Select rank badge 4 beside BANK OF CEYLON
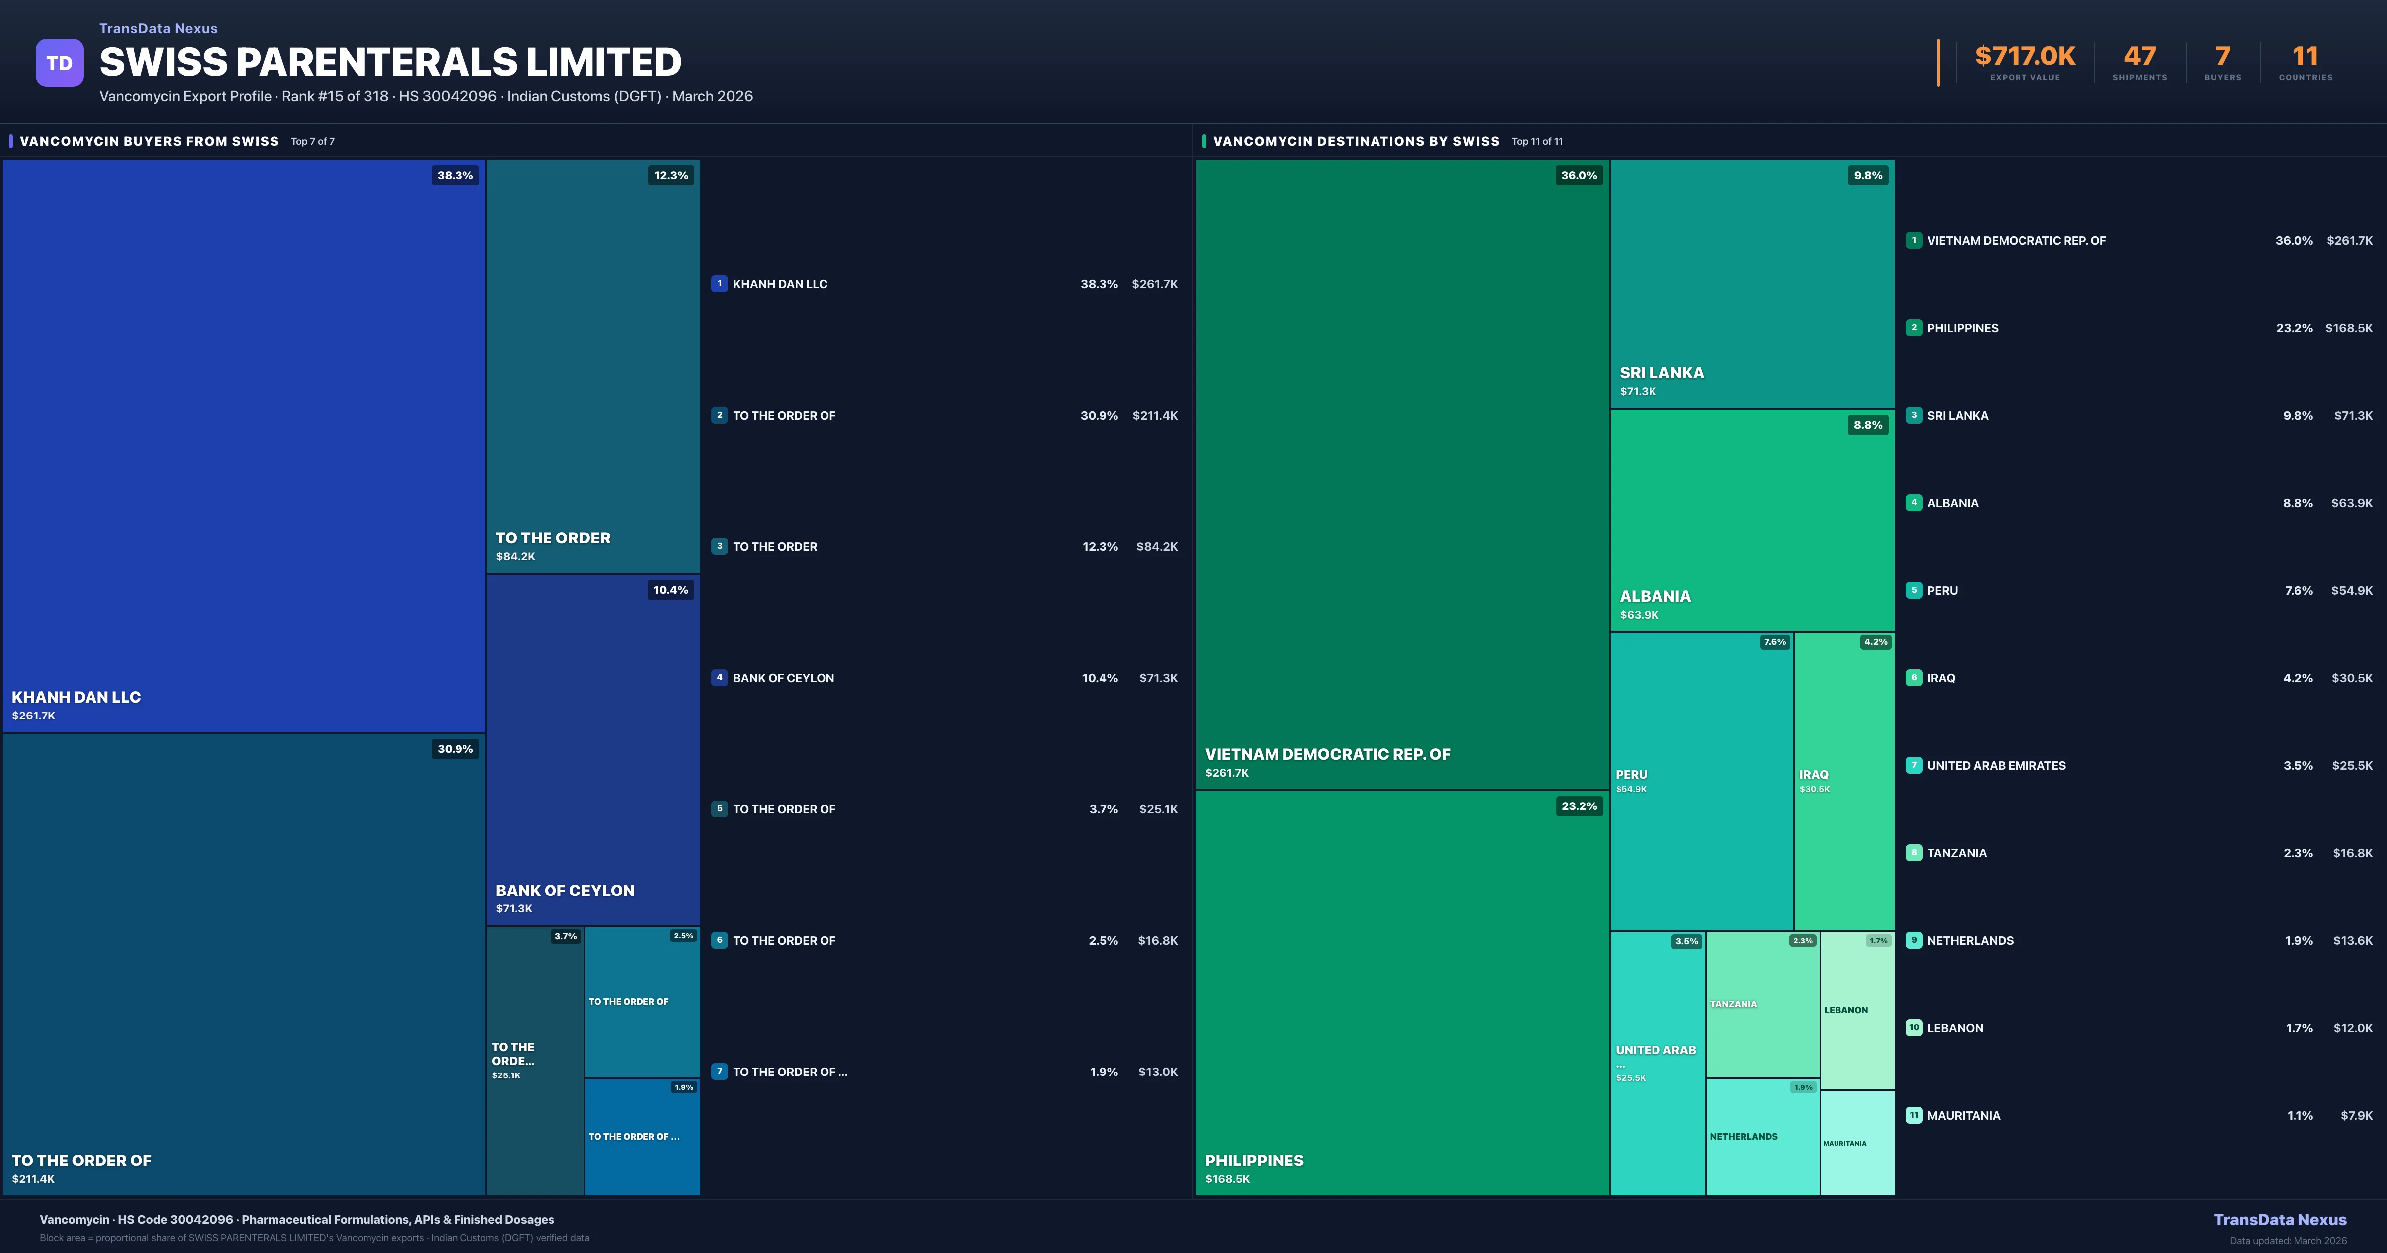The width and height of the screenshot is (2387, 1253). [719, 678]
